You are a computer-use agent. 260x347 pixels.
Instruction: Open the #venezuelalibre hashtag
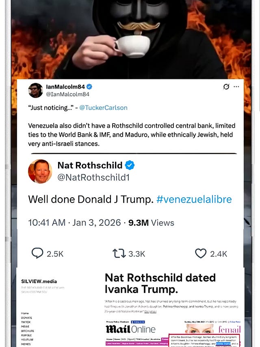[194, 199]
